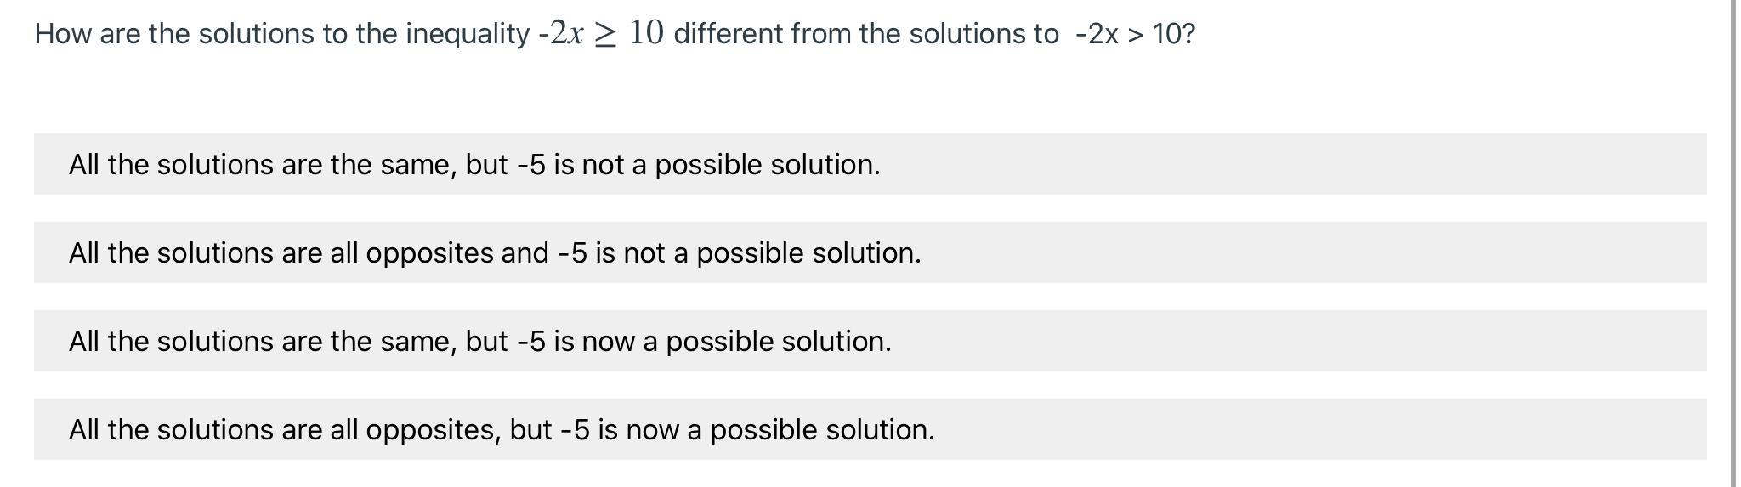Click the ≥ symbol in the question
This screenshot has height=487, width=1741.
604,34
